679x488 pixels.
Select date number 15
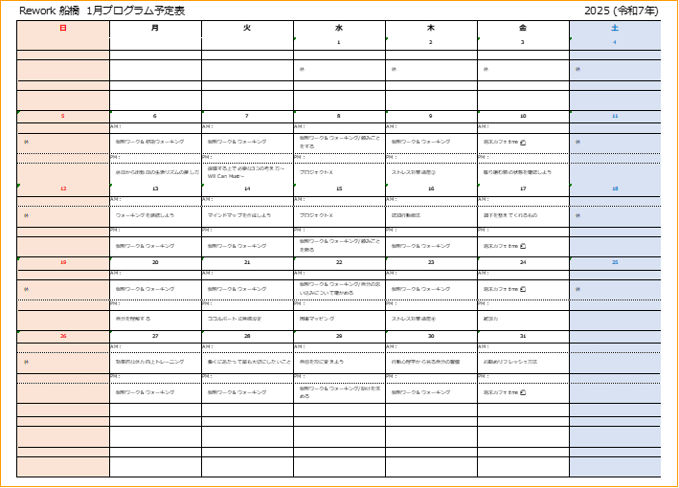[x=339, y=189]
